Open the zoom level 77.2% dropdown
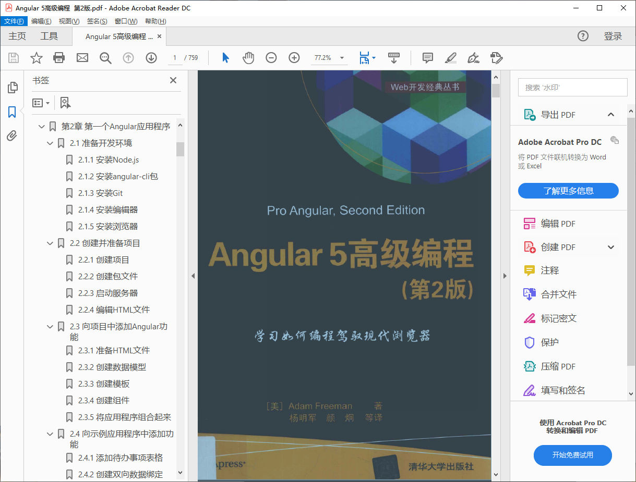Viewport: 636px width, 482px height. [342, 58]
